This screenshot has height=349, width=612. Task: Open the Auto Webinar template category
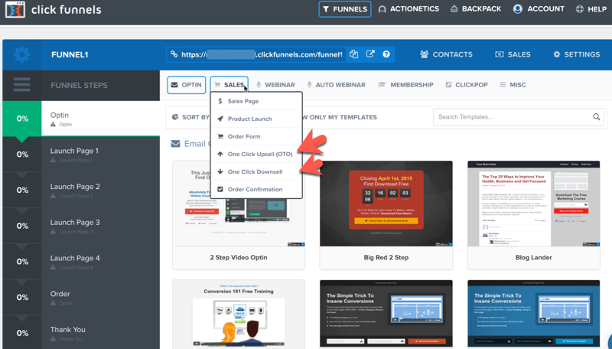(336, 85)
